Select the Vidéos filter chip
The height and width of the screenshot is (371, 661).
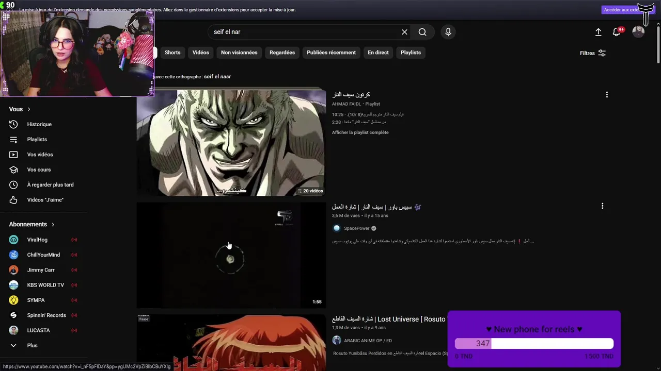200,53
